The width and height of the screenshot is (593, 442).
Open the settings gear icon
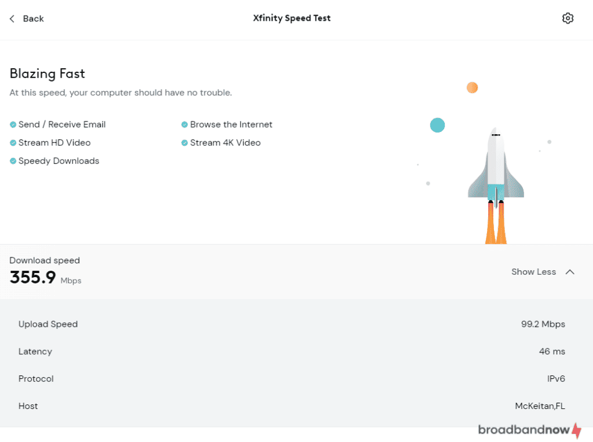point(568,18)
